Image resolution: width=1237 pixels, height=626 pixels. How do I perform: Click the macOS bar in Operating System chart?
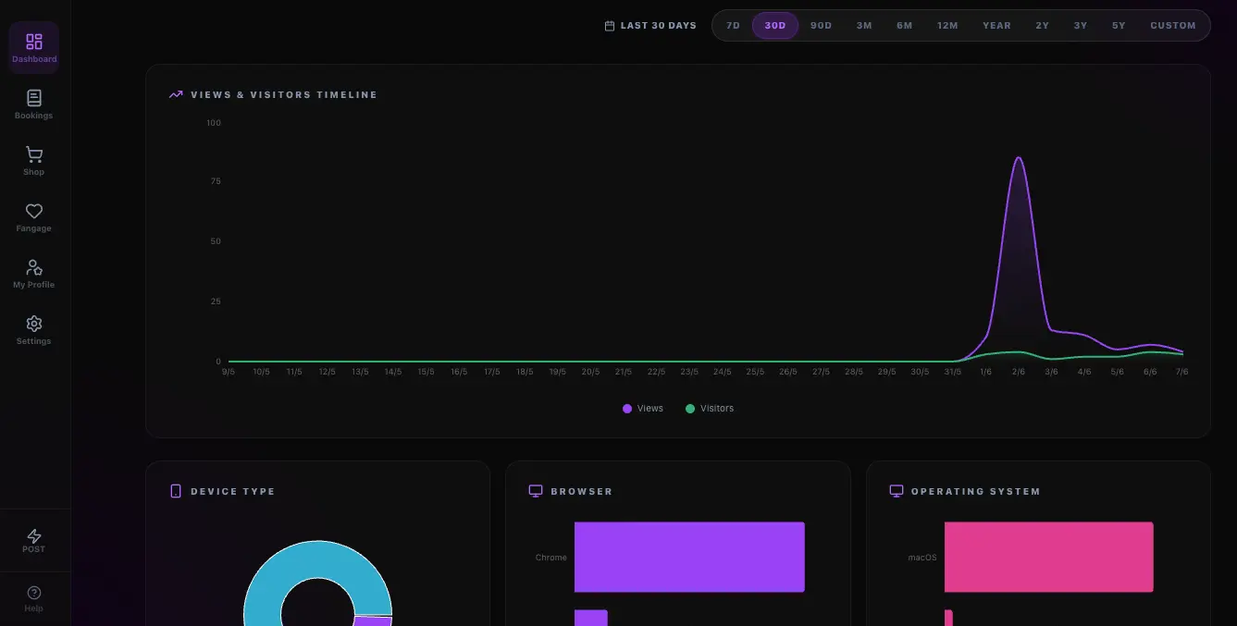pos(1049,557)
